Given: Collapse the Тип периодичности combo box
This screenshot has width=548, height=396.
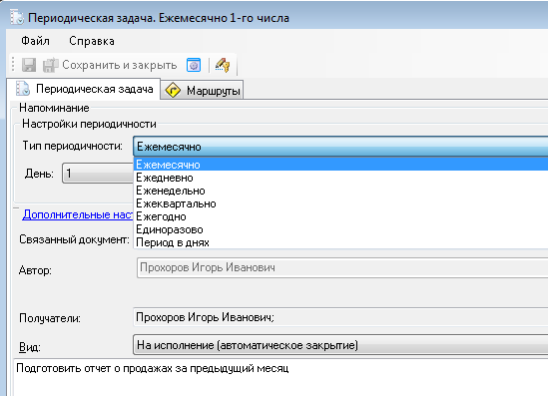Looking at the screenshot, I should [x=340, y=147].
